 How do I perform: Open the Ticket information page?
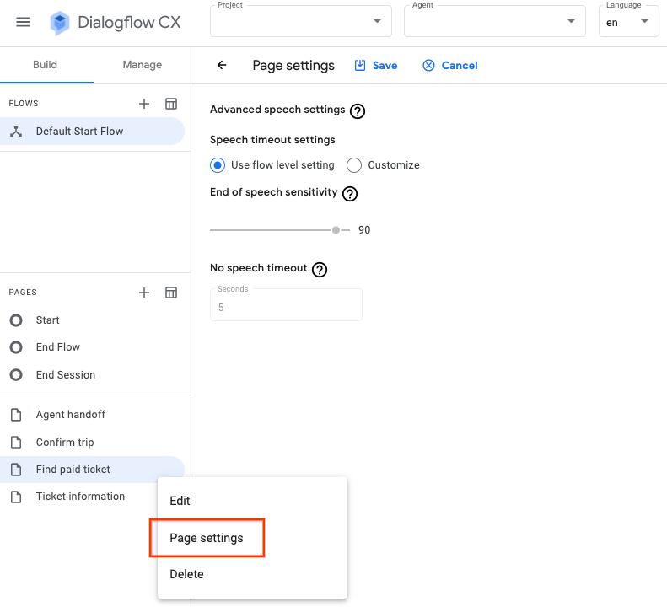point(79,497)
